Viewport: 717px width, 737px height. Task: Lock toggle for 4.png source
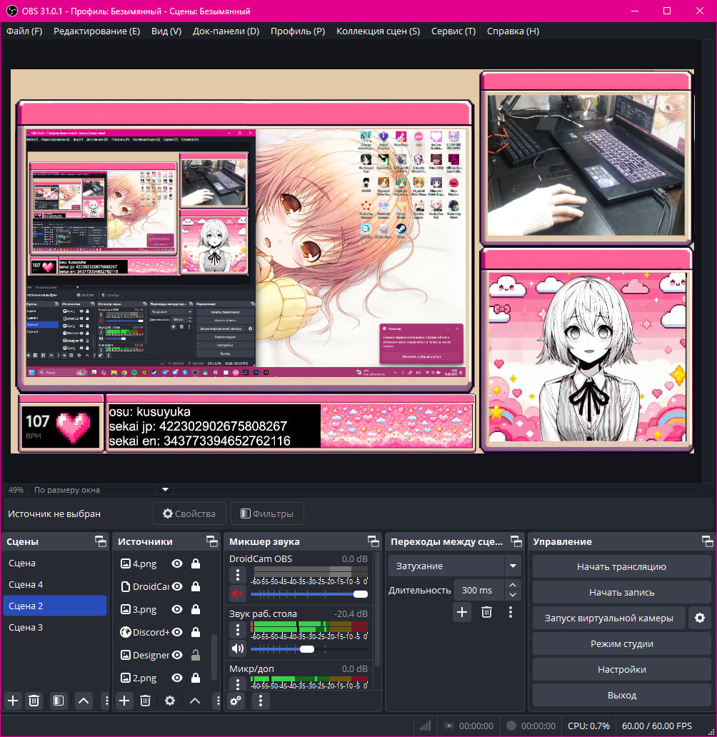[x=196, y=563]
